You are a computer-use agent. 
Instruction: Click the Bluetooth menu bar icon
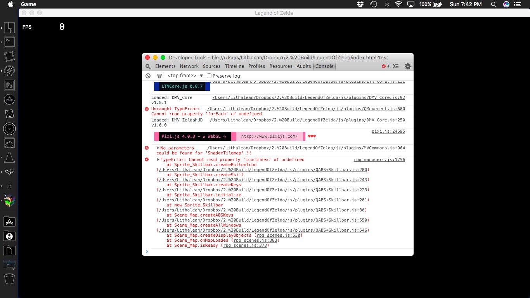click(386, 4)
